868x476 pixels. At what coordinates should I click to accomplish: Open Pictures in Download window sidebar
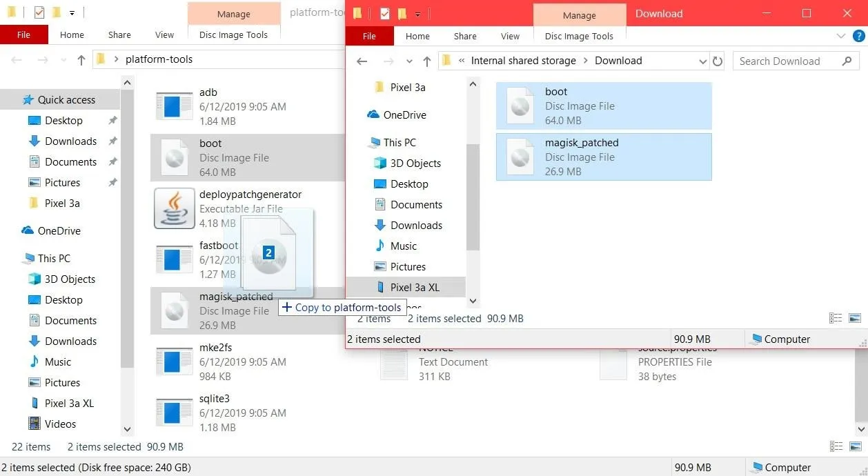pos(400,267)
